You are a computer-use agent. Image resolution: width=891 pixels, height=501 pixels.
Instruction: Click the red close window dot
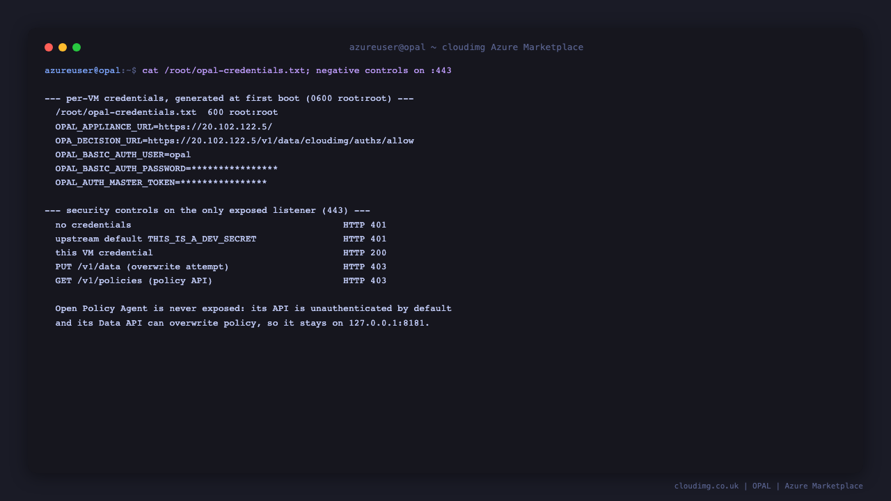[49, 47]
